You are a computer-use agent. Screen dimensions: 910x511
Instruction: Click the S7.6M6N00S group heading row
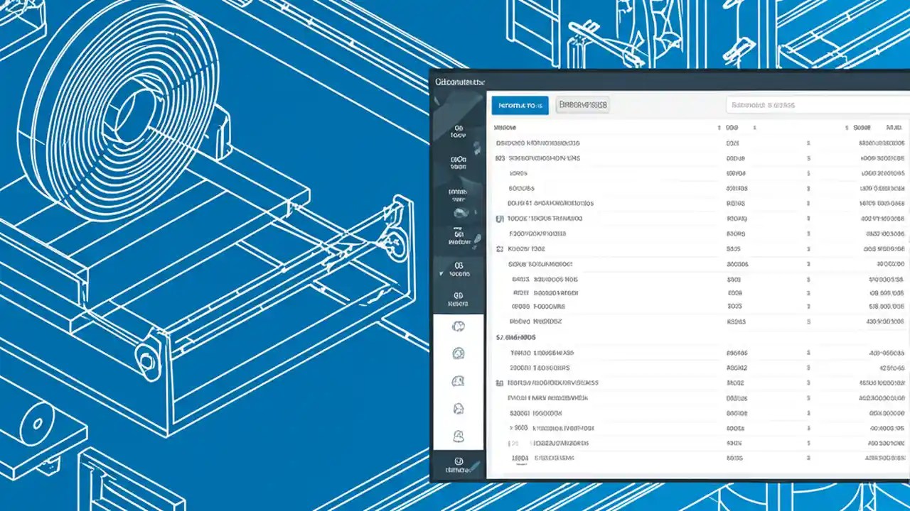coord(517,337)
